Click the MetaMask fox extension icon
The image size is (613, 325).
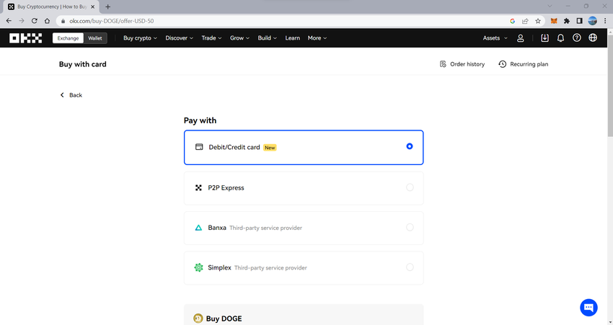tap(554, 21)
